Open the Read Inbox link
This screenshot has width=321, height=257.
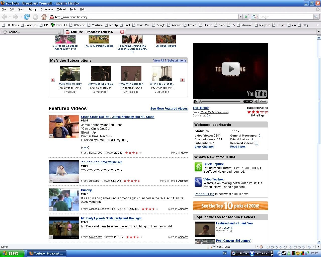coord(238,147)
